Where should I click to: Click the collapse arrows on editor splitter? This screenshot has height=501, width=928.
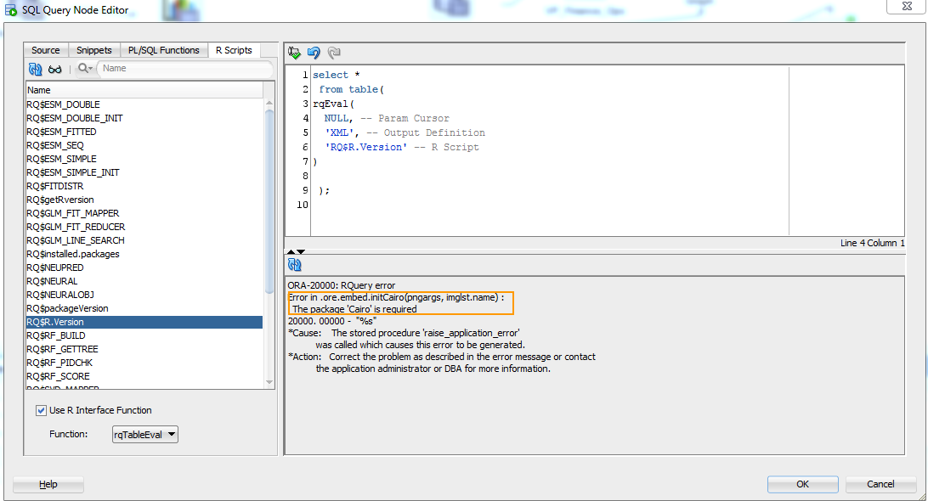[296, 252]
